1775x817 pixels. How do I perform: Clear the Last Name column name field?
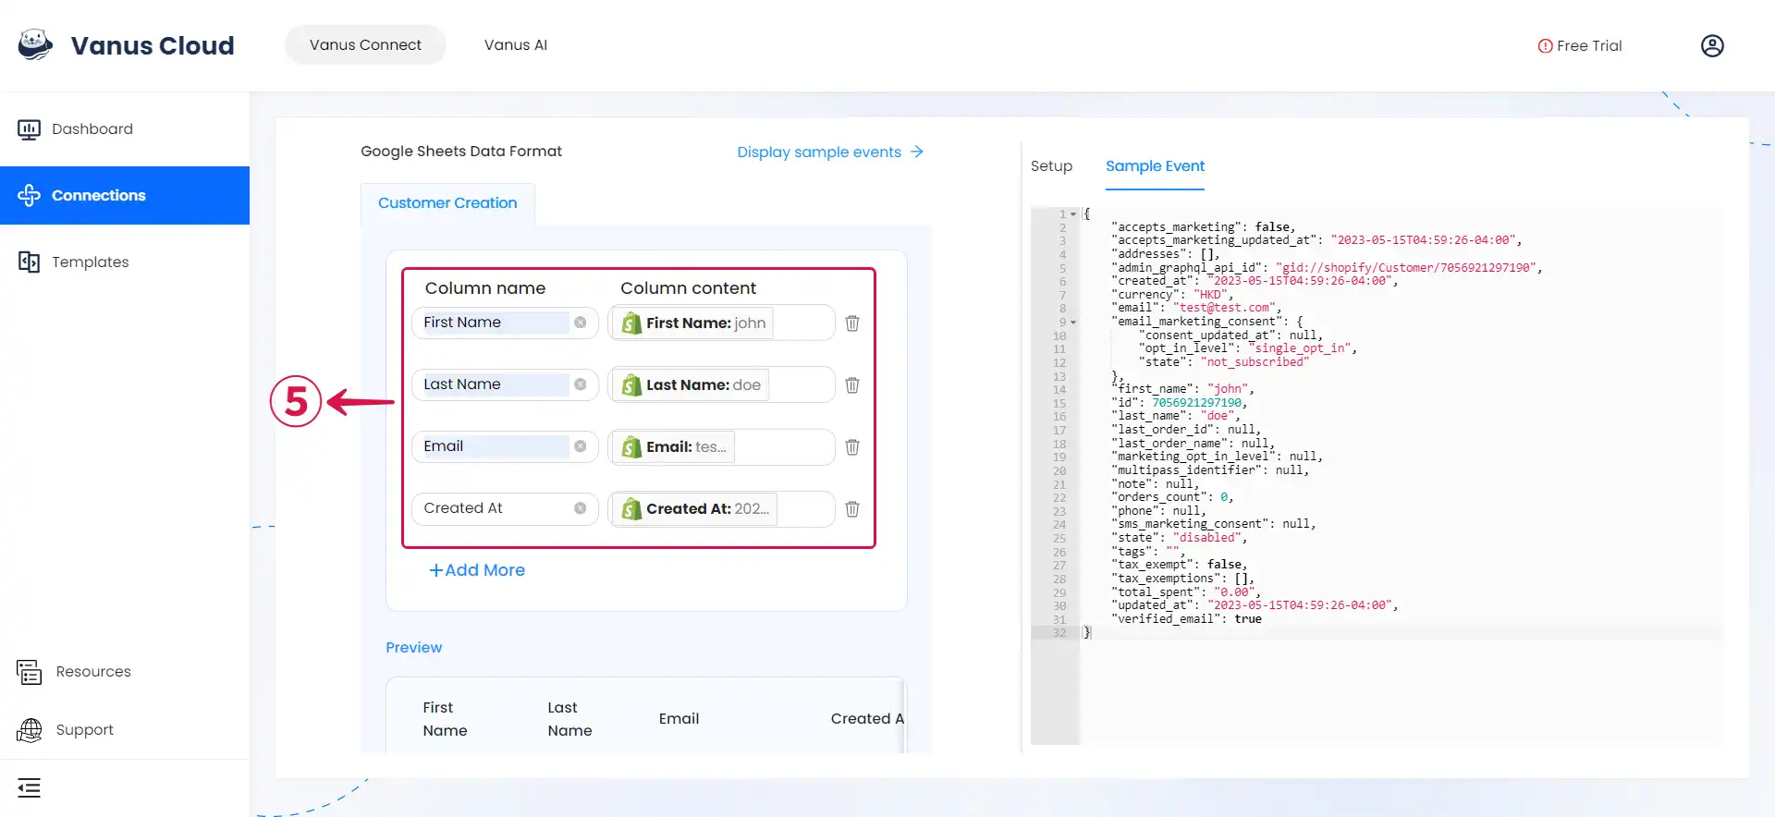click(x=580, y=384)
